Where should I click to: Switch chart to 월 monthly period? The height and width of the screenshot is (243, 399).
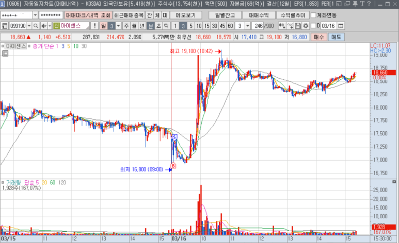[x=134, y=26]
